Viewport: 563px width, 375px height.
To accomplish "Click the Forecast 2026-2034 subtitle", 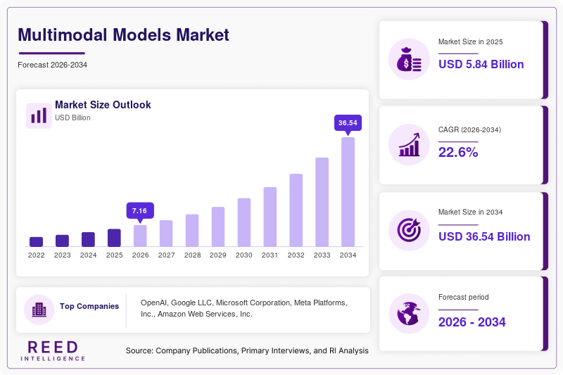I will (52, 65).
